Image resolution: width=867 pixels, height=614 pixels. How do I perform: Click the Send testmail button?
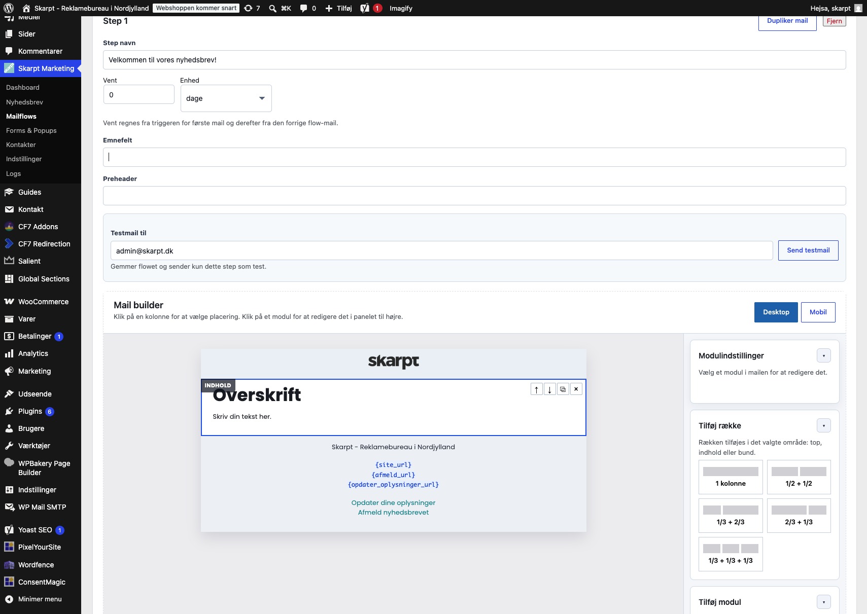[x=808, y=250]
